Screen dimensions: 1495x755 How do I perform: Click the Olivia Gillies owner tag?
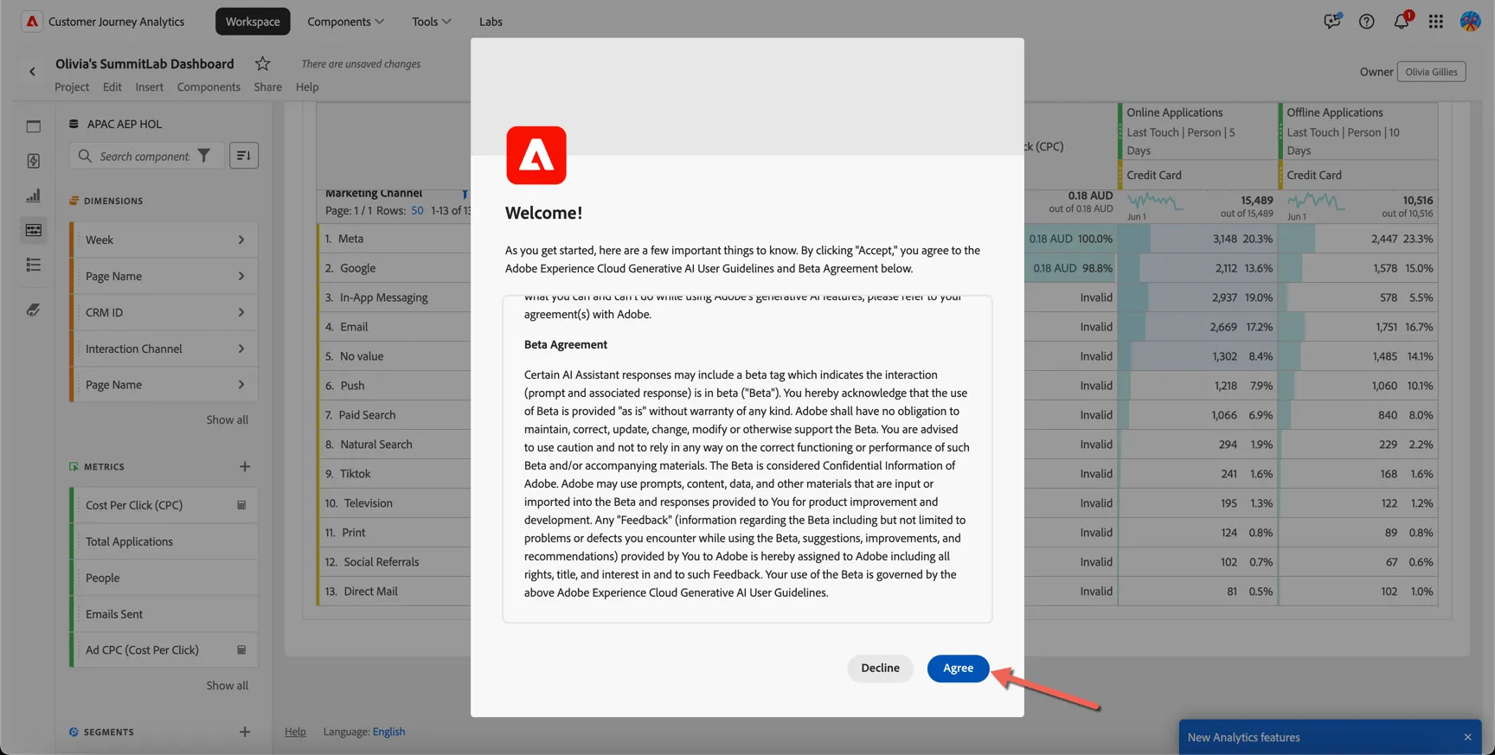pyautogui.click(x=1431, y=72)
